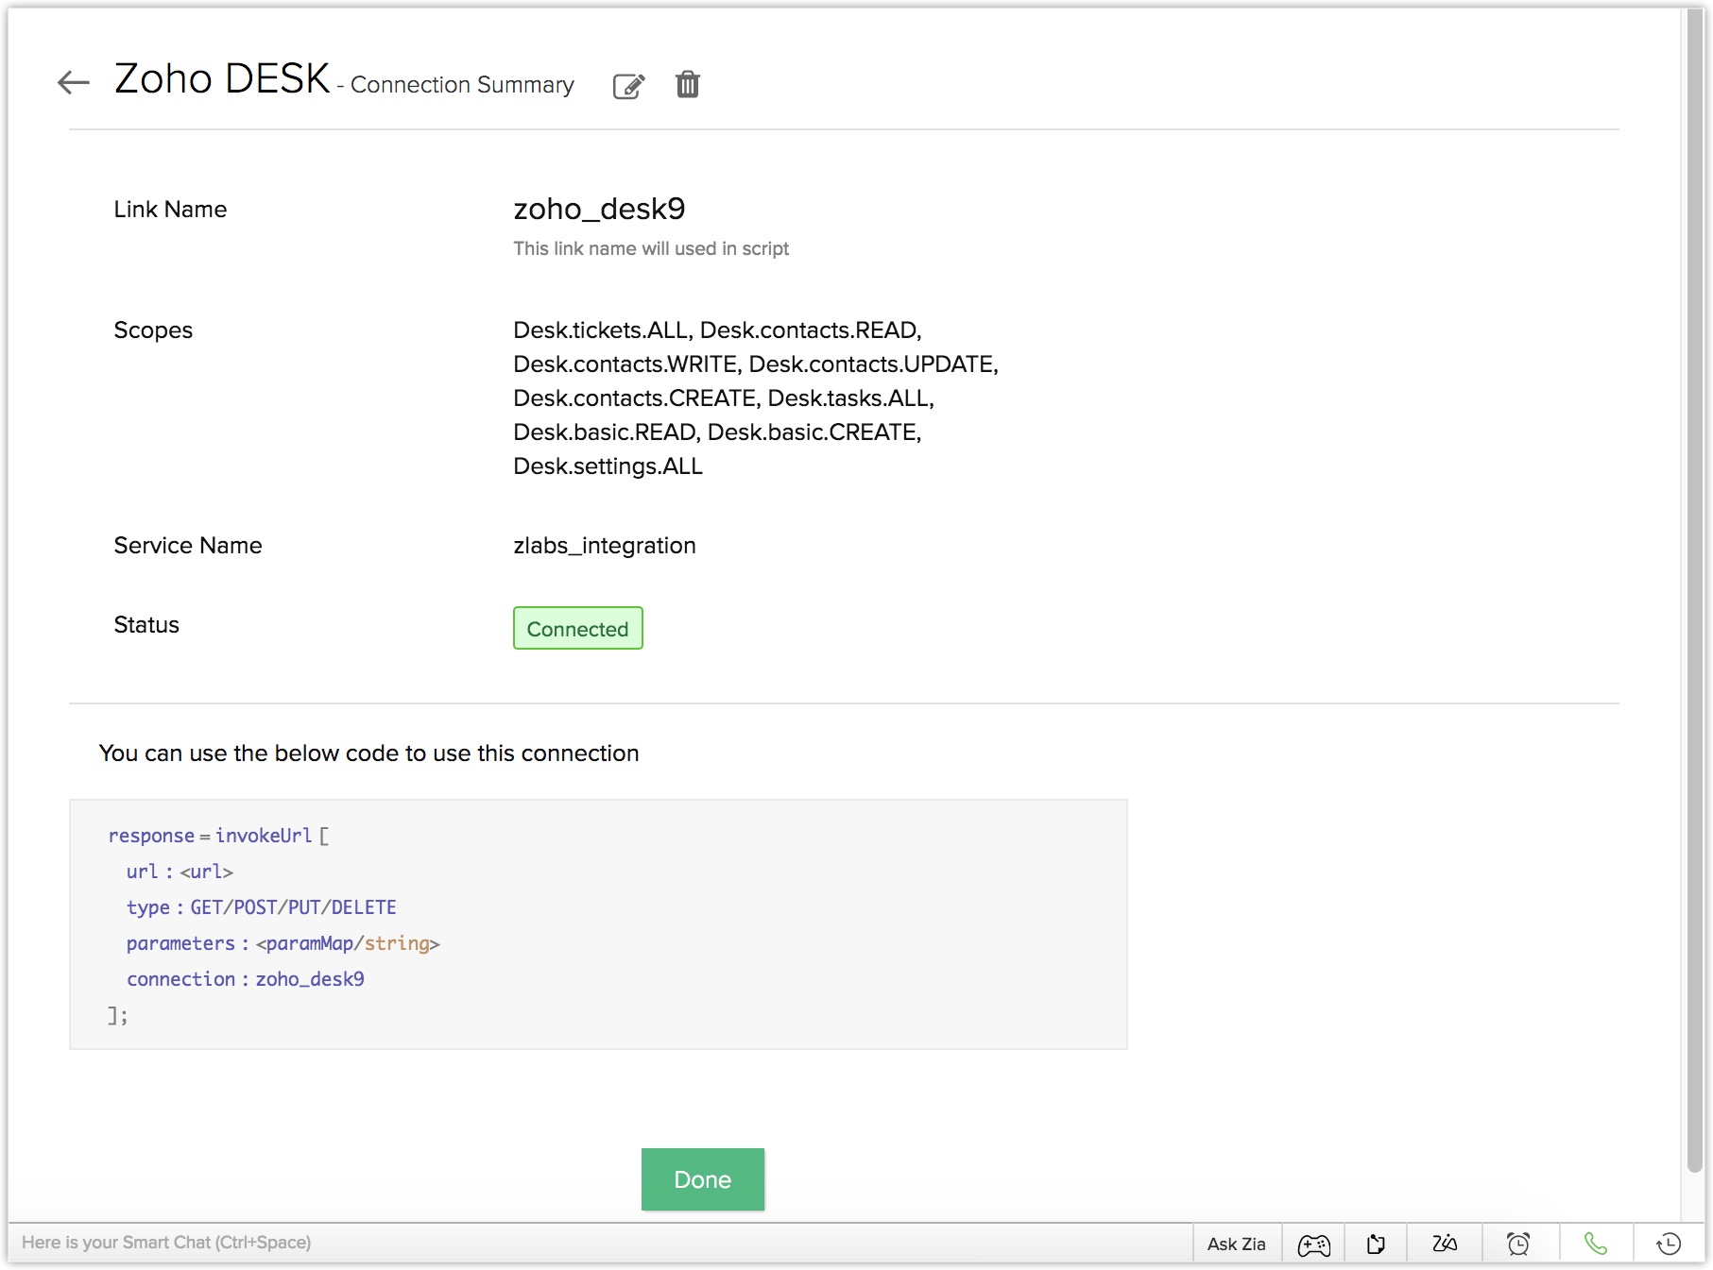Click Ask Zia in the bottom bar
Viewport: 1713px width, 1270px height.
[x=1236, y=1245]
